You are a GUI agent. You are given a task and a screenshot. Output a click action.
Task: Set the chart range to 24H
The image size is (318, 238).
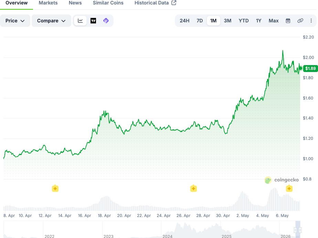coord(184,21)
